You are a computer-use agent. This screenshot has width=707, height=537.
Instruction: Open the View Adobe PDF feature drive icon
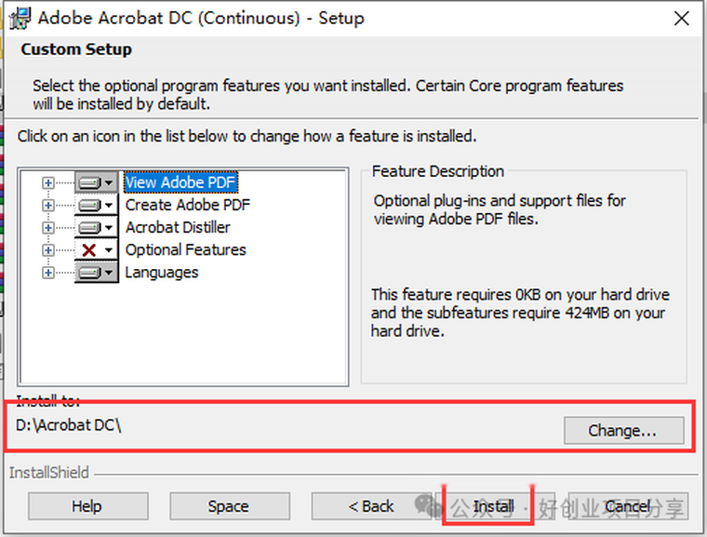tap(96, 182)
